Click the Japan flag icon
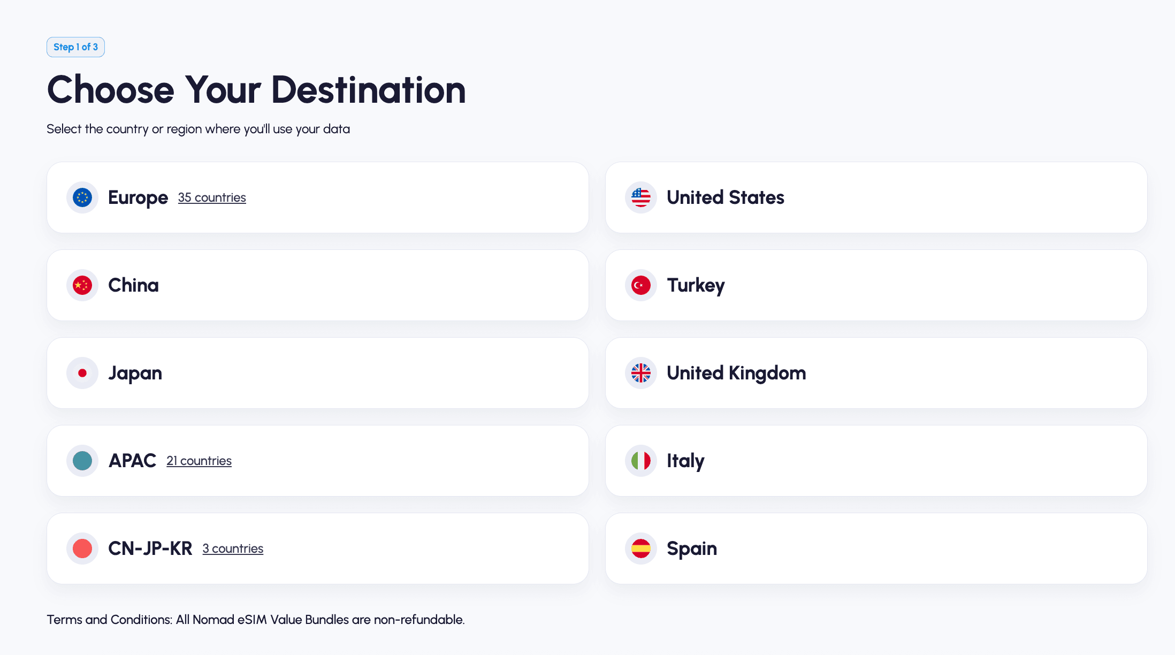The width and height of the screenshot is (1175, 655). [x=82, y=373]
